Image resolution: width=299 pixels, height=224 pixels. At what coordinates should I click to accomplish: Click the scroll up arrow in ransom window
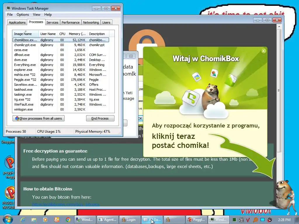point(279,27)
